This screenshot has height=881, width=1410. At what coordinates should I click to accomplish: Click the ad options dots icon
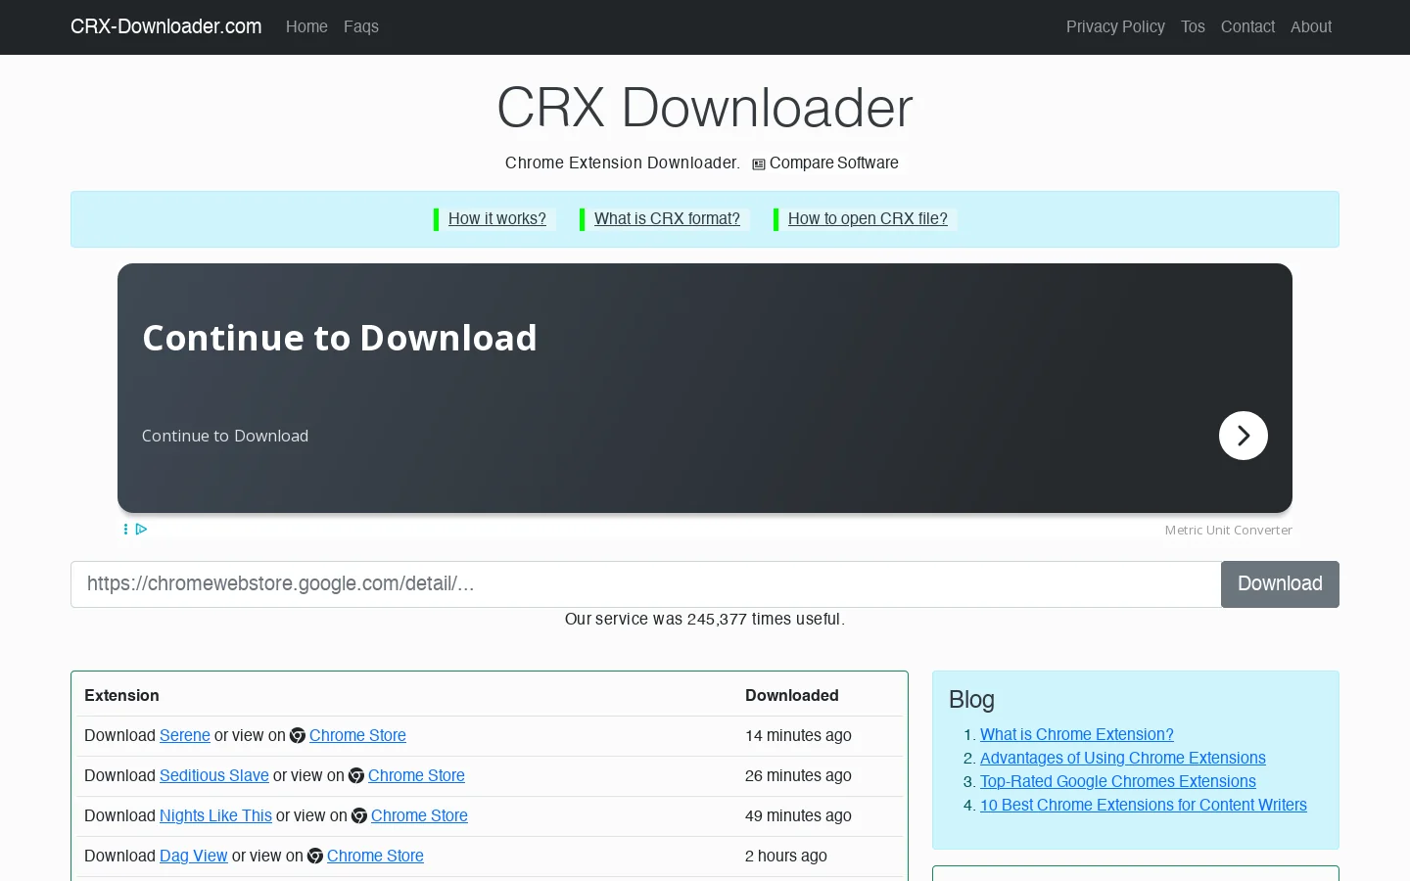point(125,529)
